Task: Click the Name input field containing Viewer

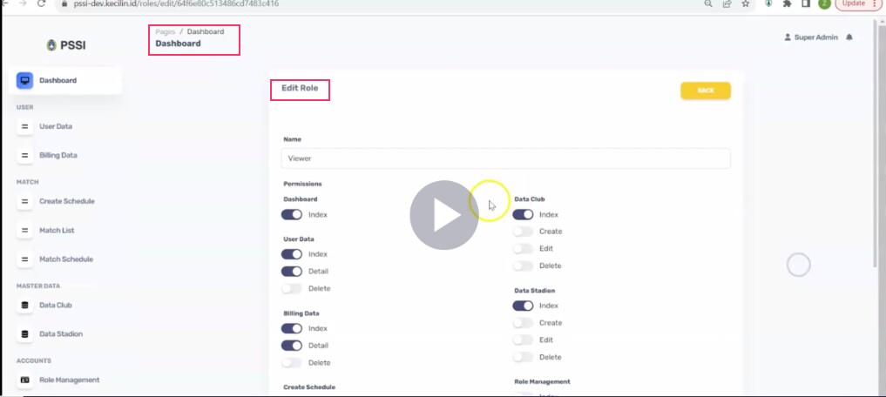Action: click(x=505, y=158)
